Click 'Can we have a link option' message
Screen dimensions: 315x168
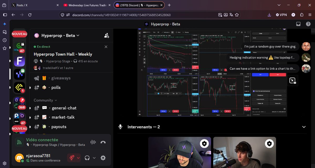click(x=263, y=69)
